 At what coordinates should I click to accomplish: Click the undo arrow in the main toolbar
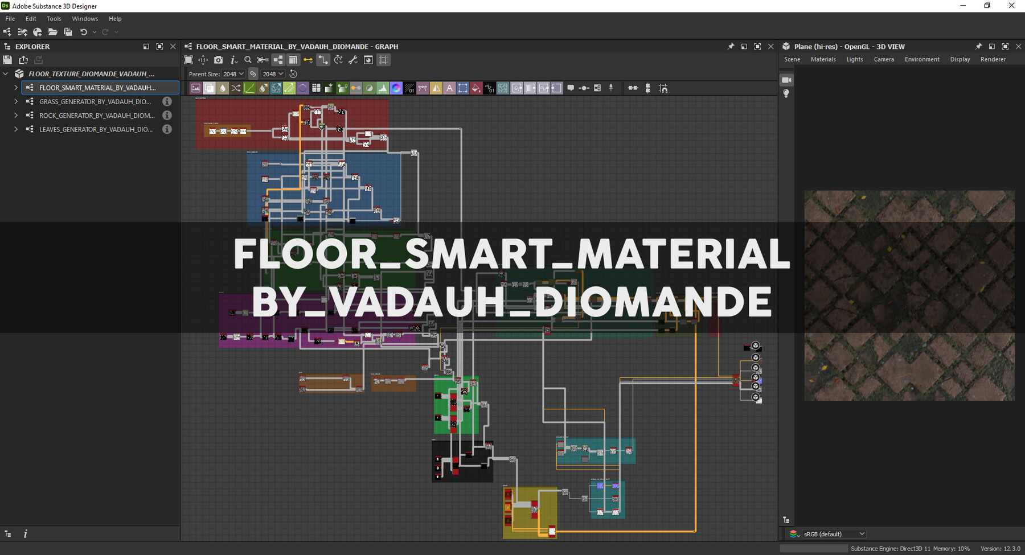coord(84,32)
